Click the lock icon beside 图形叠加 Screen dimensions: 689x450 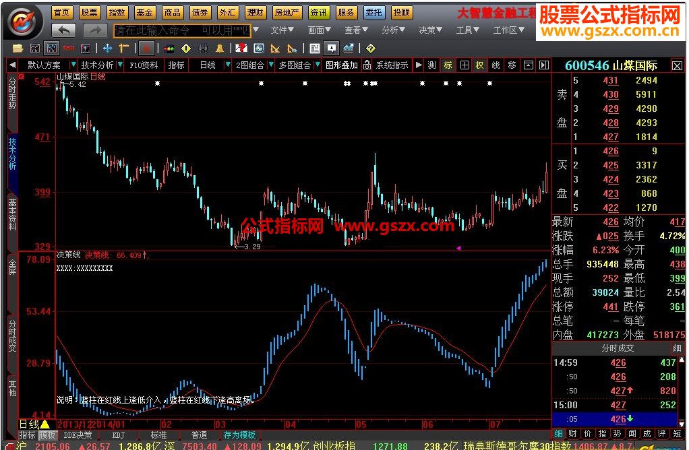coord(367,65)
